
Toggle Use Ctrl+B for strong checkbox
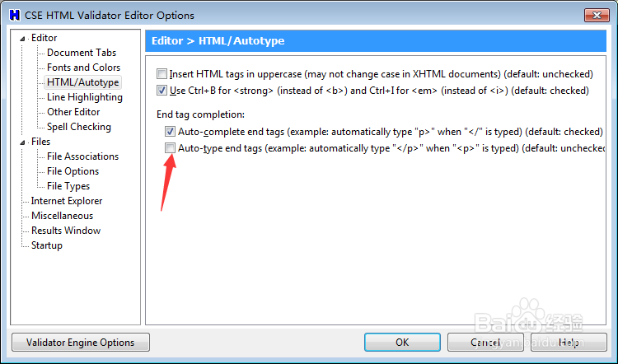(x=162, y=91)
